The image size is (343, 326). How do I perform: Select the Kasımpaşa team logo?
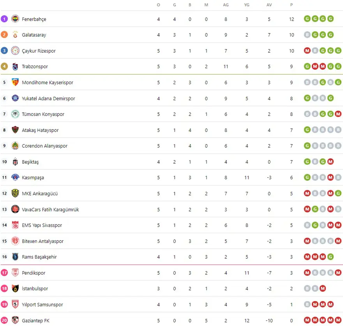coord(15,177)
